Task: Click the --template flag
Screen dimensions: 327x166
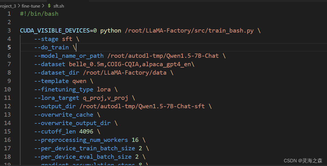Action: coord(52,81)
